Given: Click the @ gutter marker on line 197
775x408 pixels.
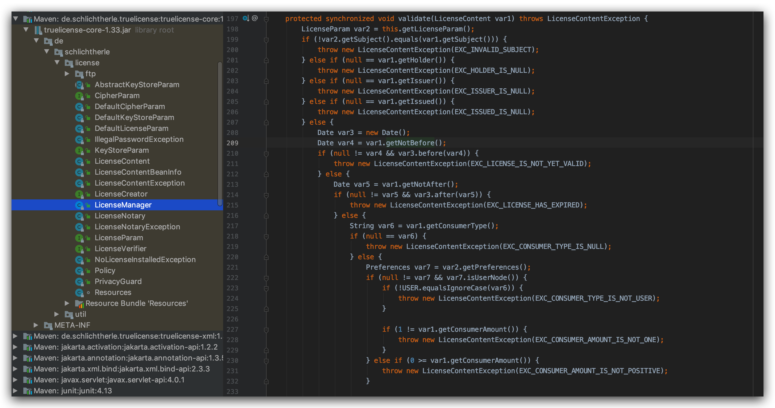Looking at the screenshot, I should (255, 18).
